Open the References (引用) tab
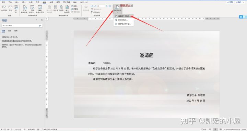The image size is (247, 131). 37,2
